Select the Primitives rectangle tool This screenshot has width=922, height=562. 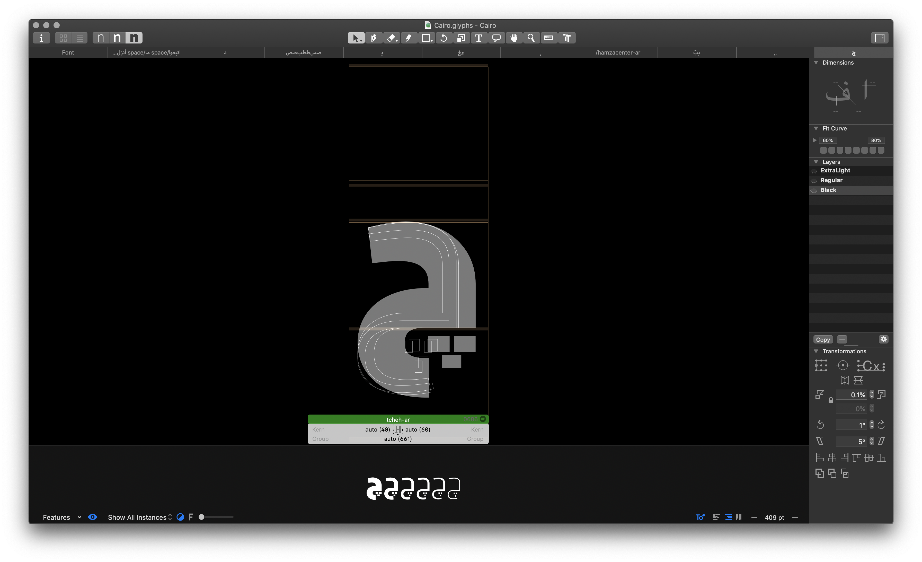(426, 38)
